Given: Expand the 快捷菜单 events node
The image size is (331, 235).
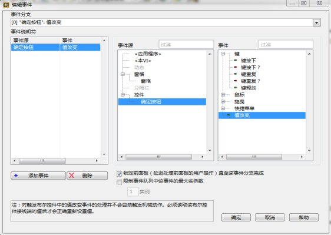Looking at the screenshot, I should (223, 108).
